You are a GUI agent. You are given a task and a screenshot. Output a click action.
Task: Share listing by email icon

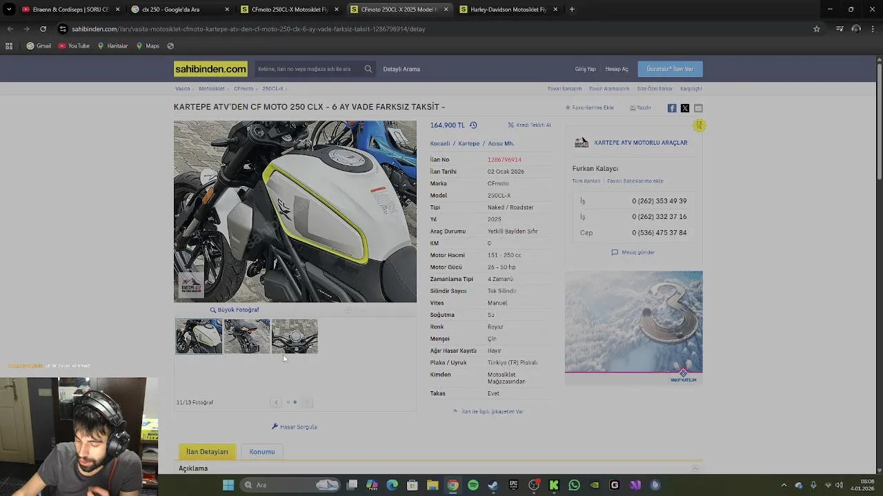click(698, 108)
